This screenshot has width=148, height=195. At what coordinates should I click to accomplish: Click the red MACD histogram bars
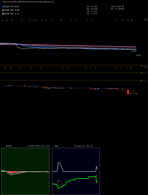pyautogui.click(x=12, y=172)
